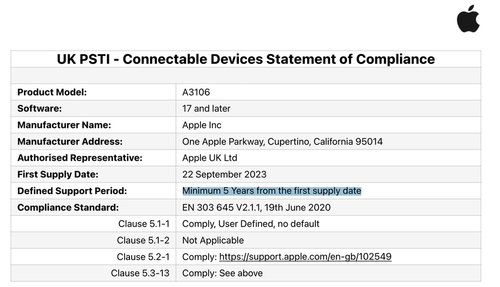Click the Clause 5.1-1 label
This screenshot has width=500, height=287.
[x=144, y=224]
